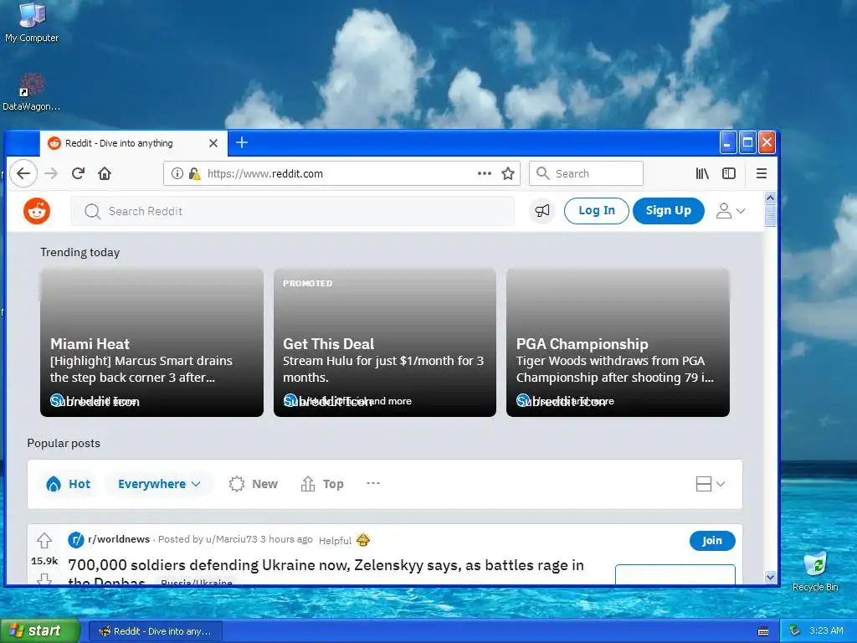Open u/Marciu73 user profile link
The height and width of the screenshot is (643, 857).
pos(231,539)
